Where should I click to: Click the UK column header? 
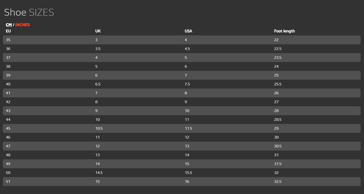[x=98, y=31]
